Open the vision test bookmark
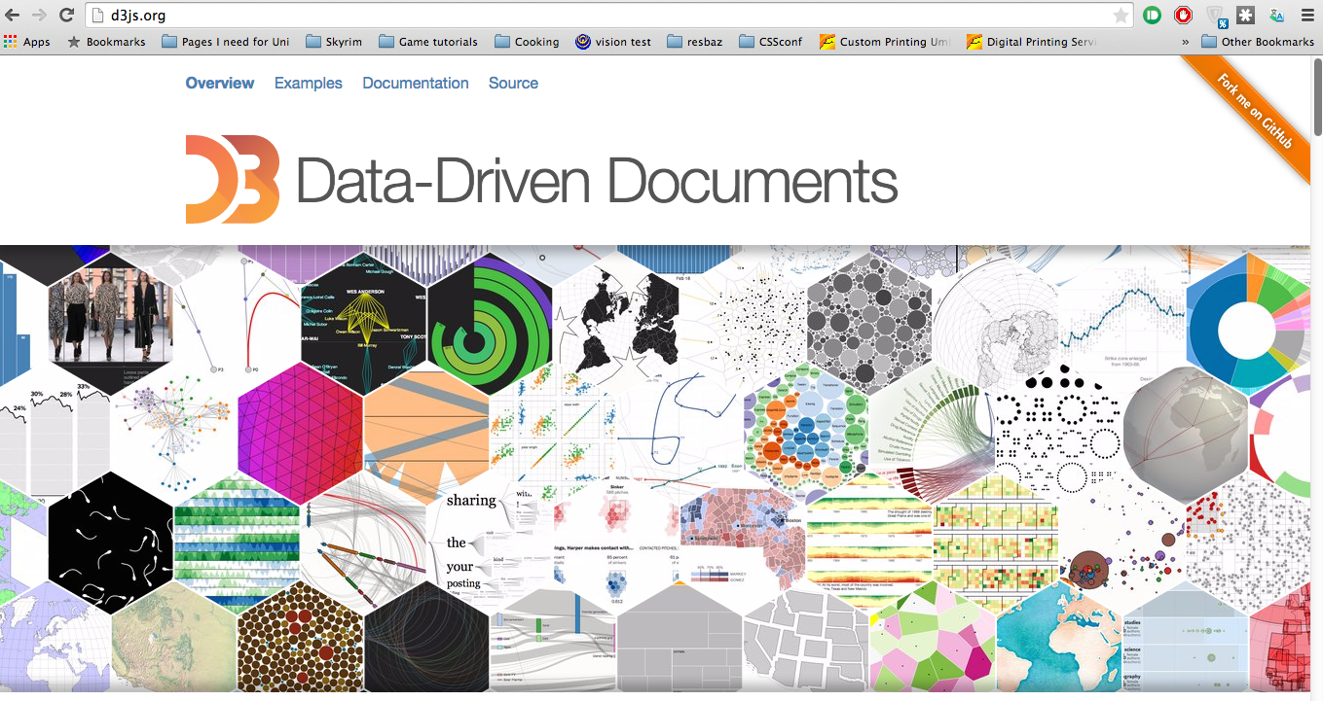 (613, 42)
